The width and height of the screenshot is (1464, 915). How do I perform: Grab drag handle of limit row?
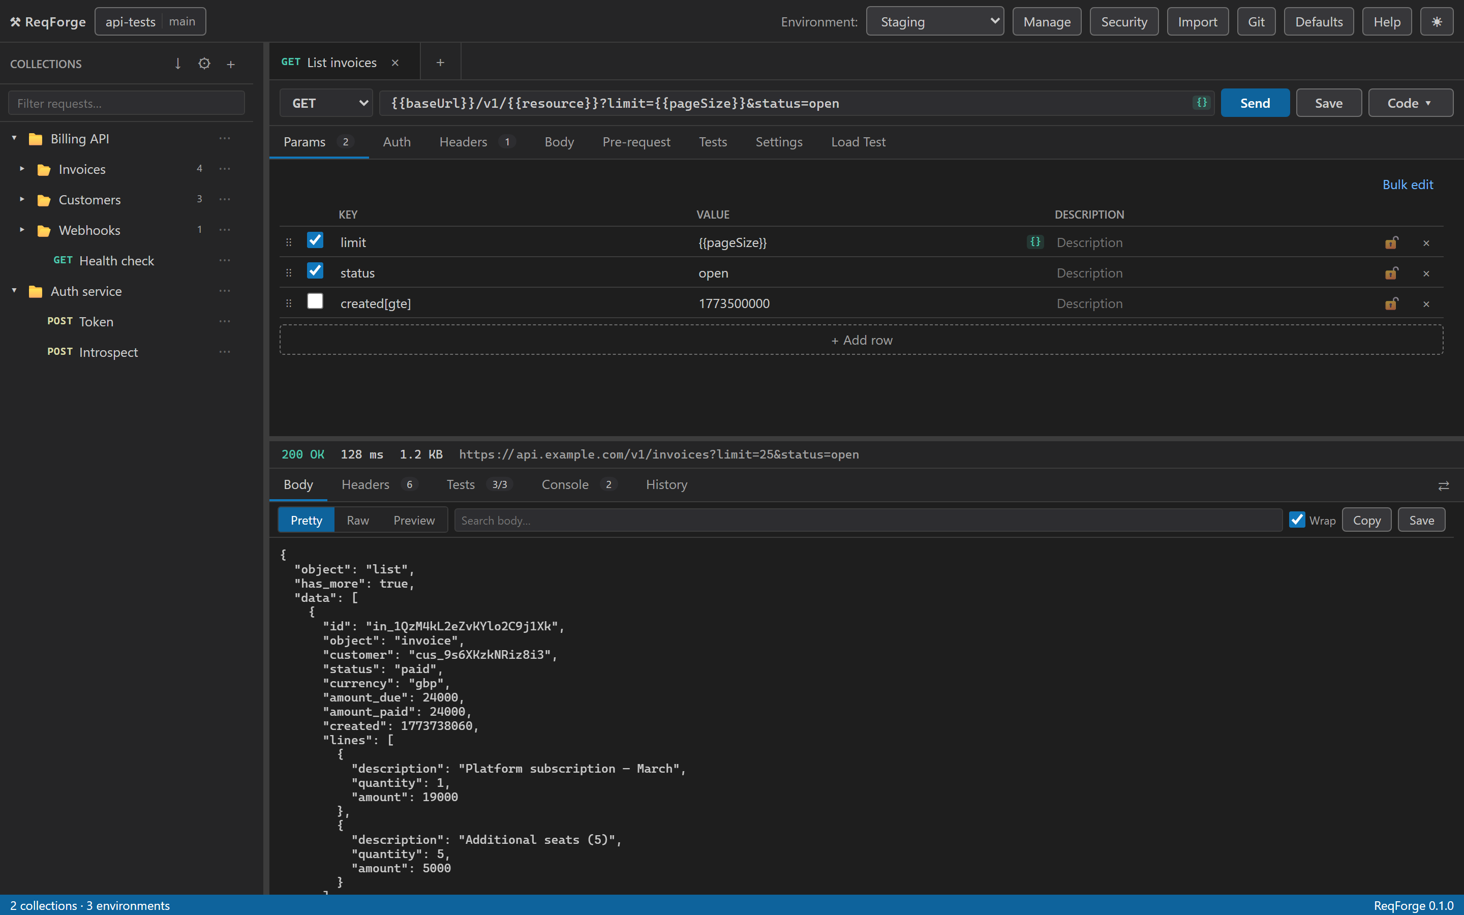point(289,242)
